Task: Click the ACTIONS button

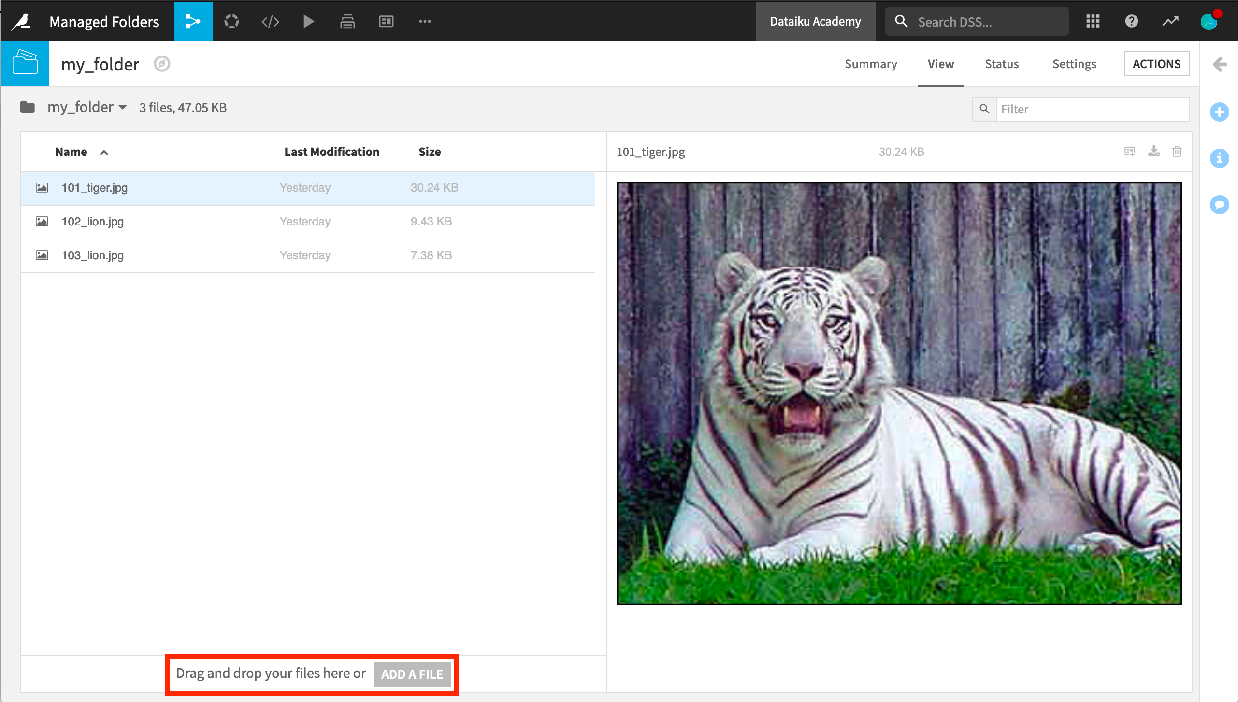Action: point(1157,63)
